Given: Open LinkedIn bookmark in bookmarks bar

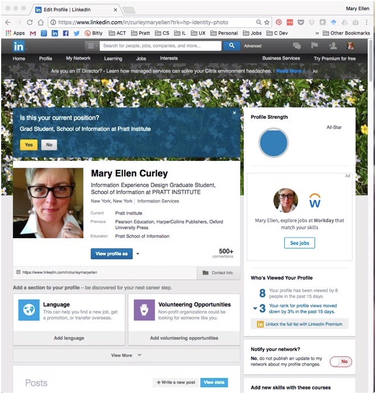Looking at the screenshot, I should coord(55,33).
